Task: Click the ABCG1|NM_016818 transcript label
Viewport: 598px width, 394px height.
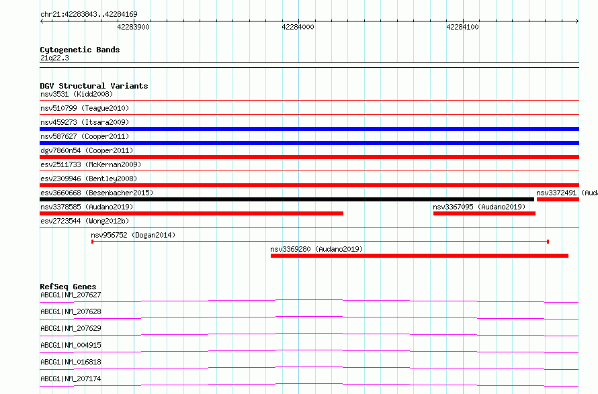Action: (x=71, y=362)
